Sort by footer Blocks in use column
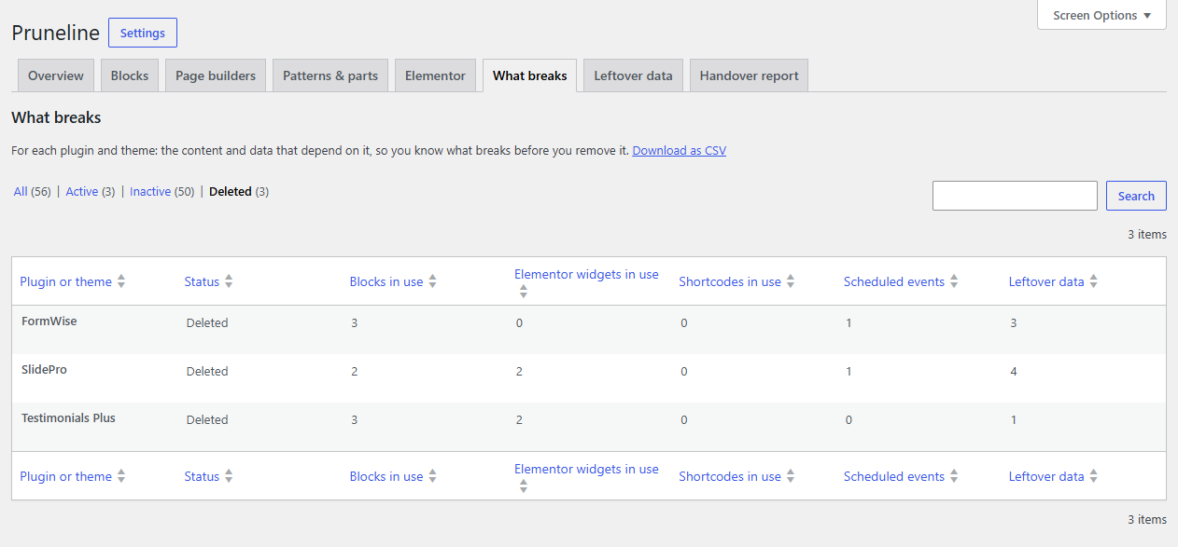The image size is (1178, 547). click(386, 476)
